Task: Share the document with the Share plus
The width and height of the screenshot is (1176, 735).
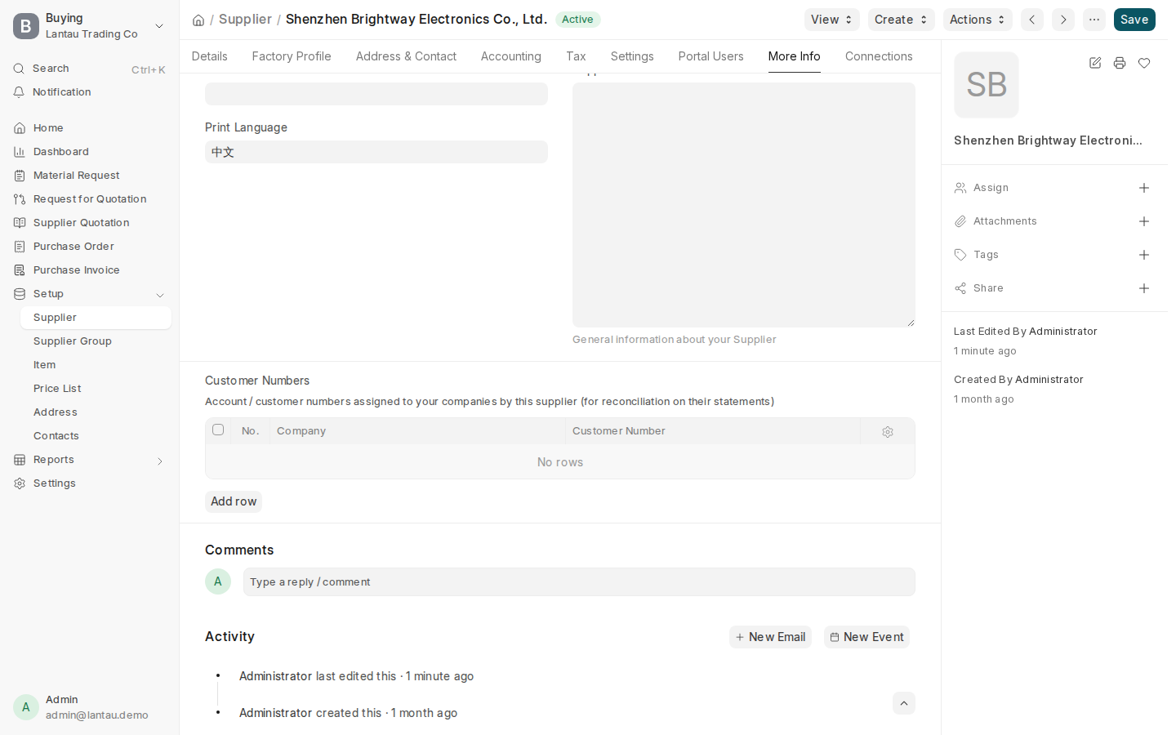Action: point(1144,288)
